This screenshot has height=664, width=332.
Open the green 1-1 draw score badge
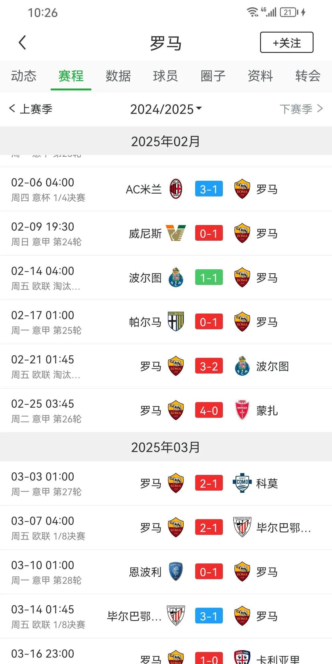click(209, 278)
